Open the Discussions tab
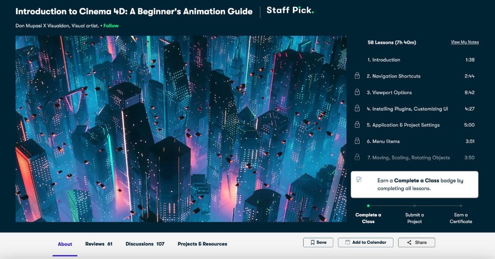 click(144, 244)
